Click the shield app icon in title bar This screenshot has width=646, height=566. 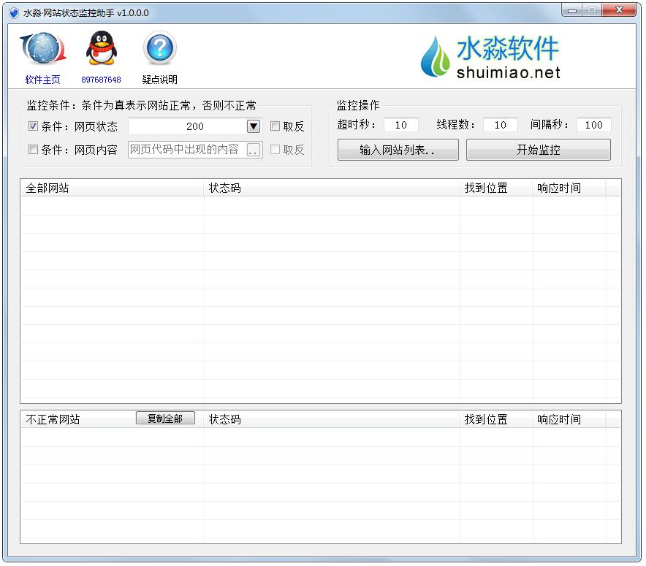(x=14, y=12)
